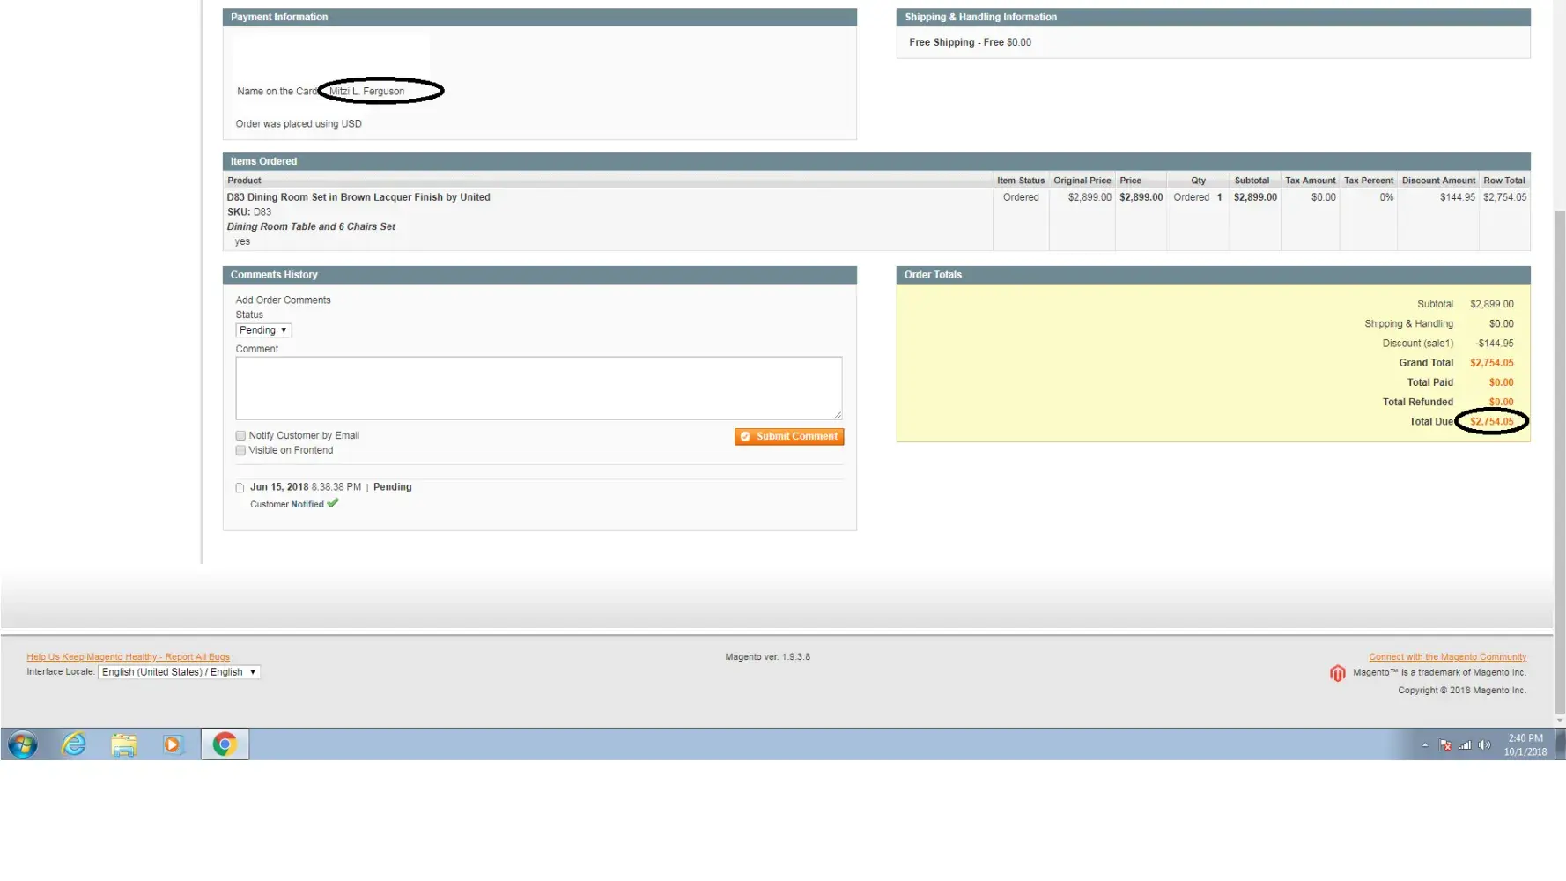Open the network signal tray icon
Viewport: 1566px width, 881px height.
[1465, 745]
